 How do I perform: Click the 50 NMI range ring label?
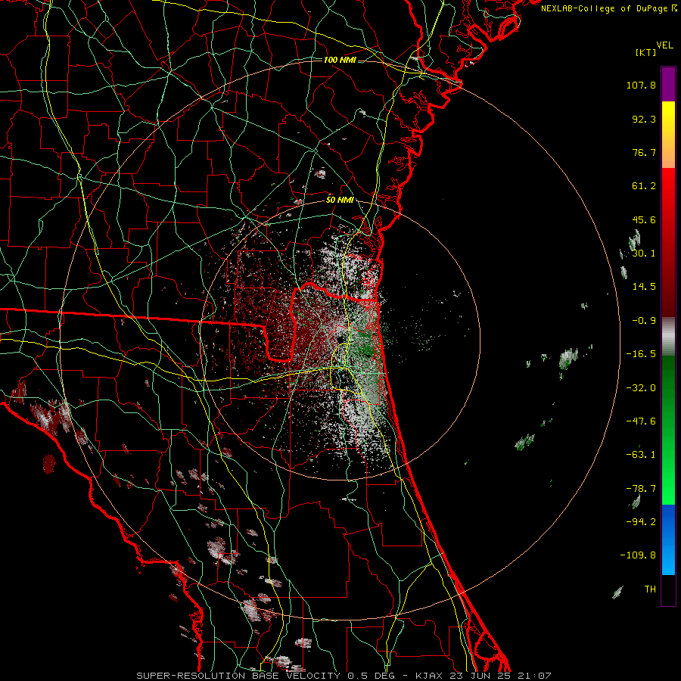click(x=340, y=201)
